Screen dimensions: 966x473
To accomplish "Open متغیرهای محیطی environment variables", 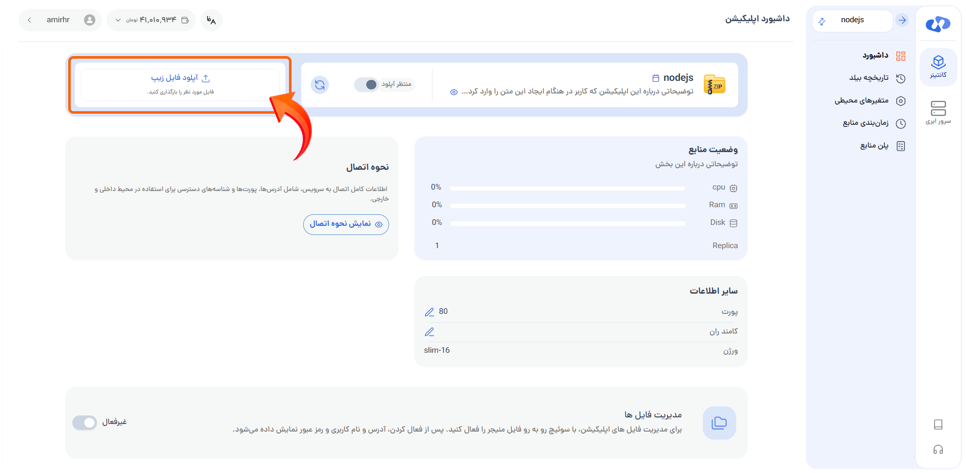I will pyautogui.click(x=870, y=101).
